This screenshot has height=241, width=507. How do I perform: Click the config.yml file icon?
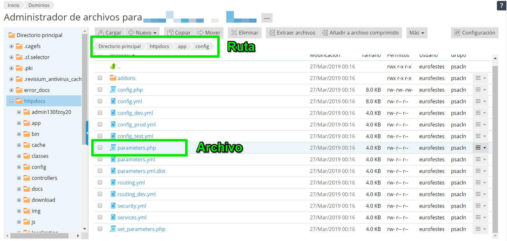[113, 101]
